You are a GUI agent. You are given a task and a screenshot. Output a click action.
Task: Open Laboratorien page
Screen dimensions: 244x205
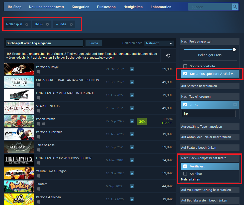click(x=161, y=7)
